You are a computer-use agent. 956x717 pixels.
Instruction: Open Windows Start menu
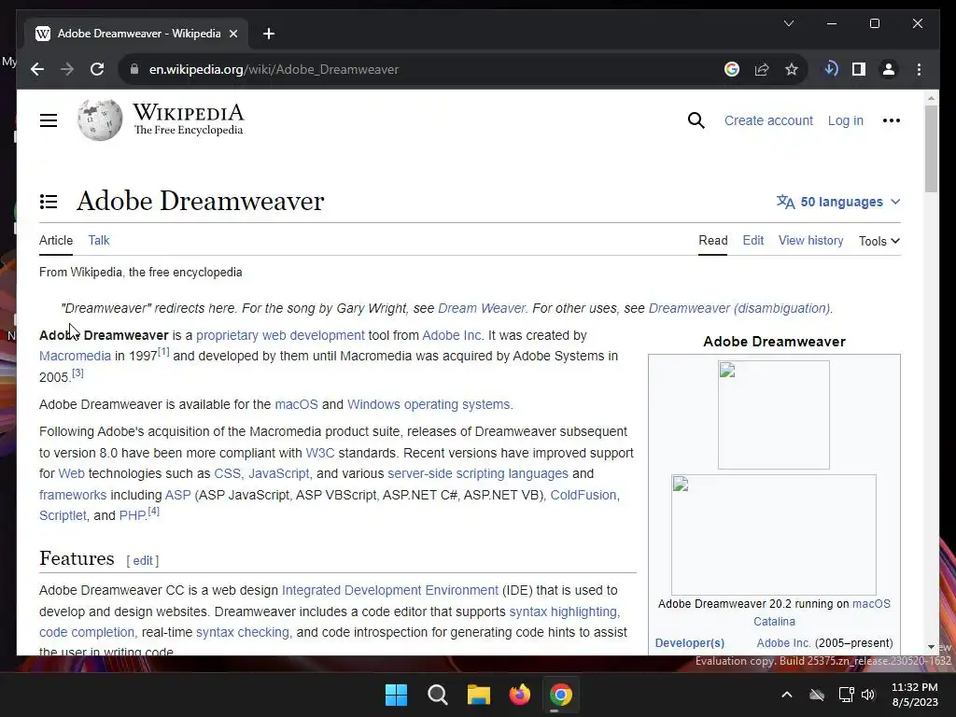tap(396, 695)
